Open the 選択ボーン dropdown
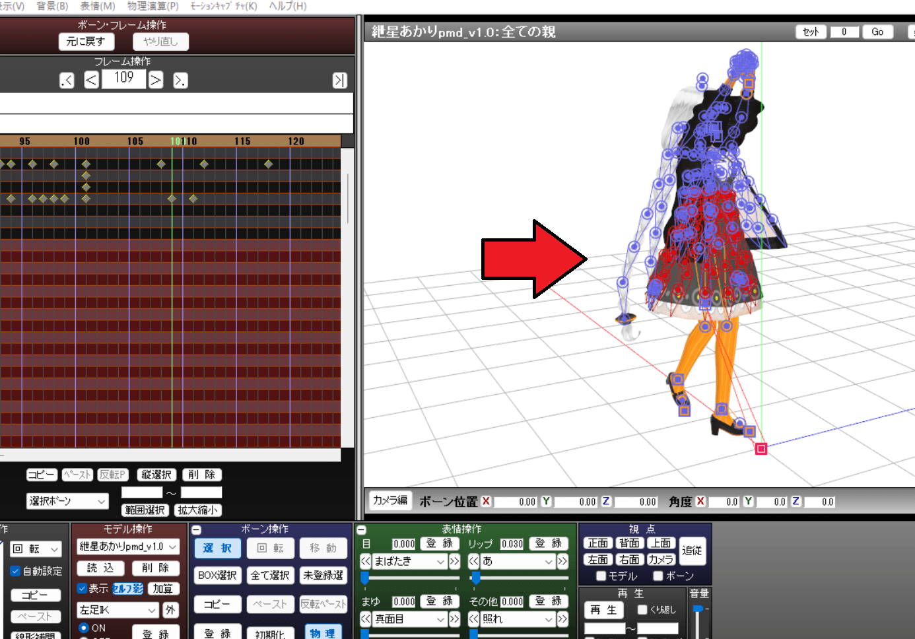The image size is (915, 639). [67, 501]
